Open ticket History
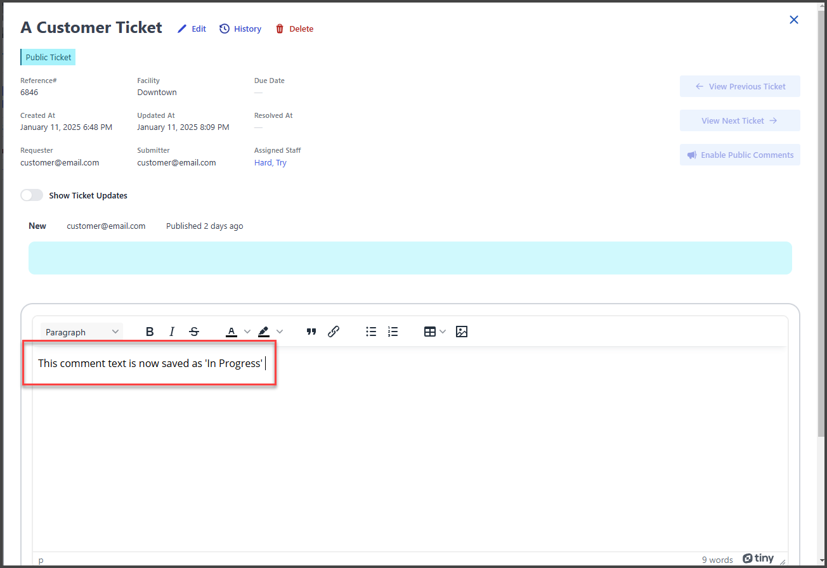 240,29
